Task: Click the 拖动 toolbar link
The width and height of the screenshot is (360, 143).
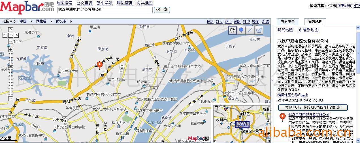Action: click(210, 22)
